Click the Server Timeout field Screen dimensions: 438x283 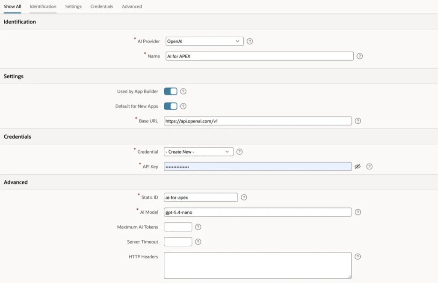(178, 242)
